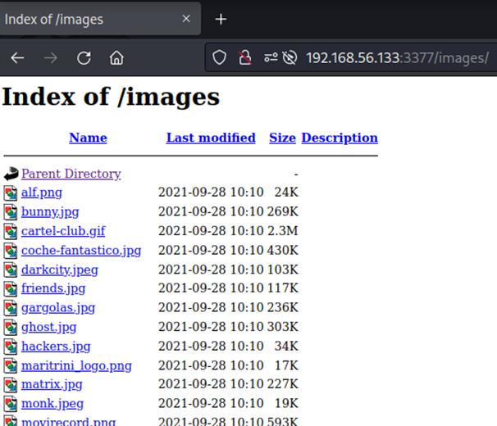
Task: Sort listing by Name column
Action: (88, 138)
